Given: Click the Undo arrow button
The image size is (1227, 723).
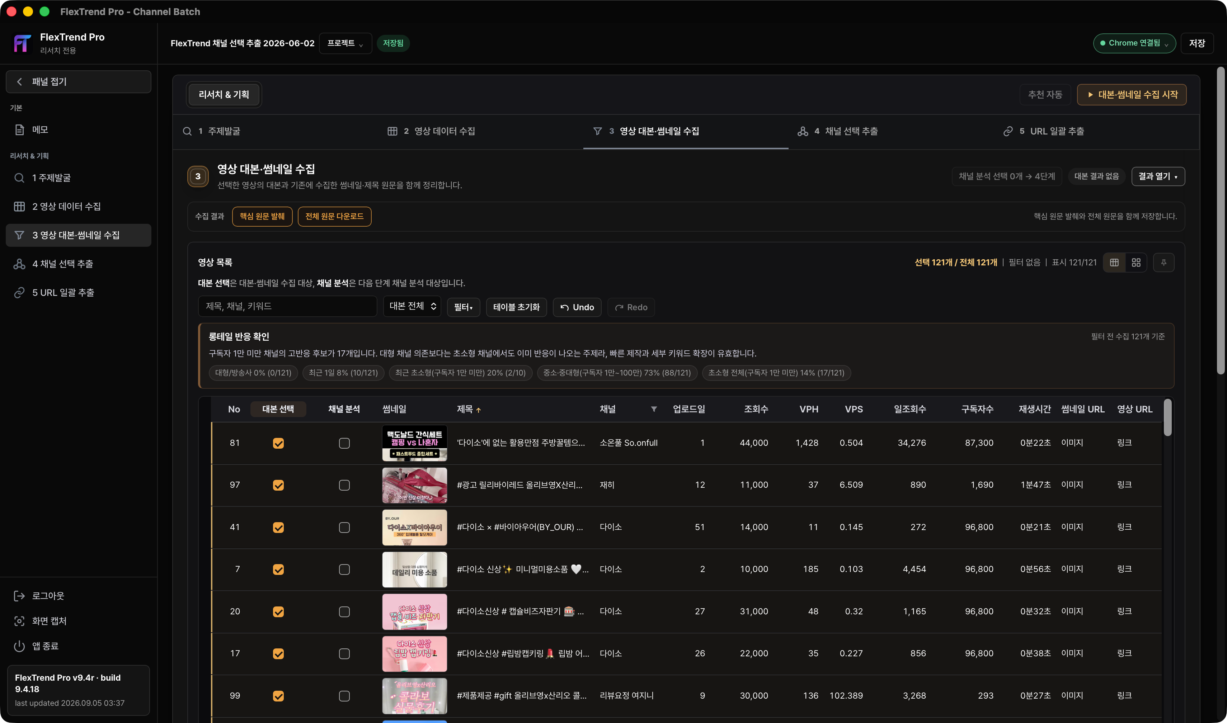Looking at the screenshot, I should coord(577,307).
